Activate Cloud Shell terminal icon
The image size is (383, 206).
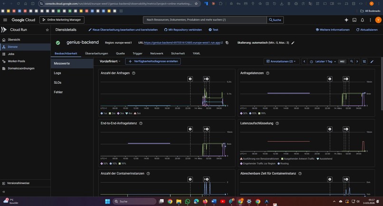[x=354, y=20]
